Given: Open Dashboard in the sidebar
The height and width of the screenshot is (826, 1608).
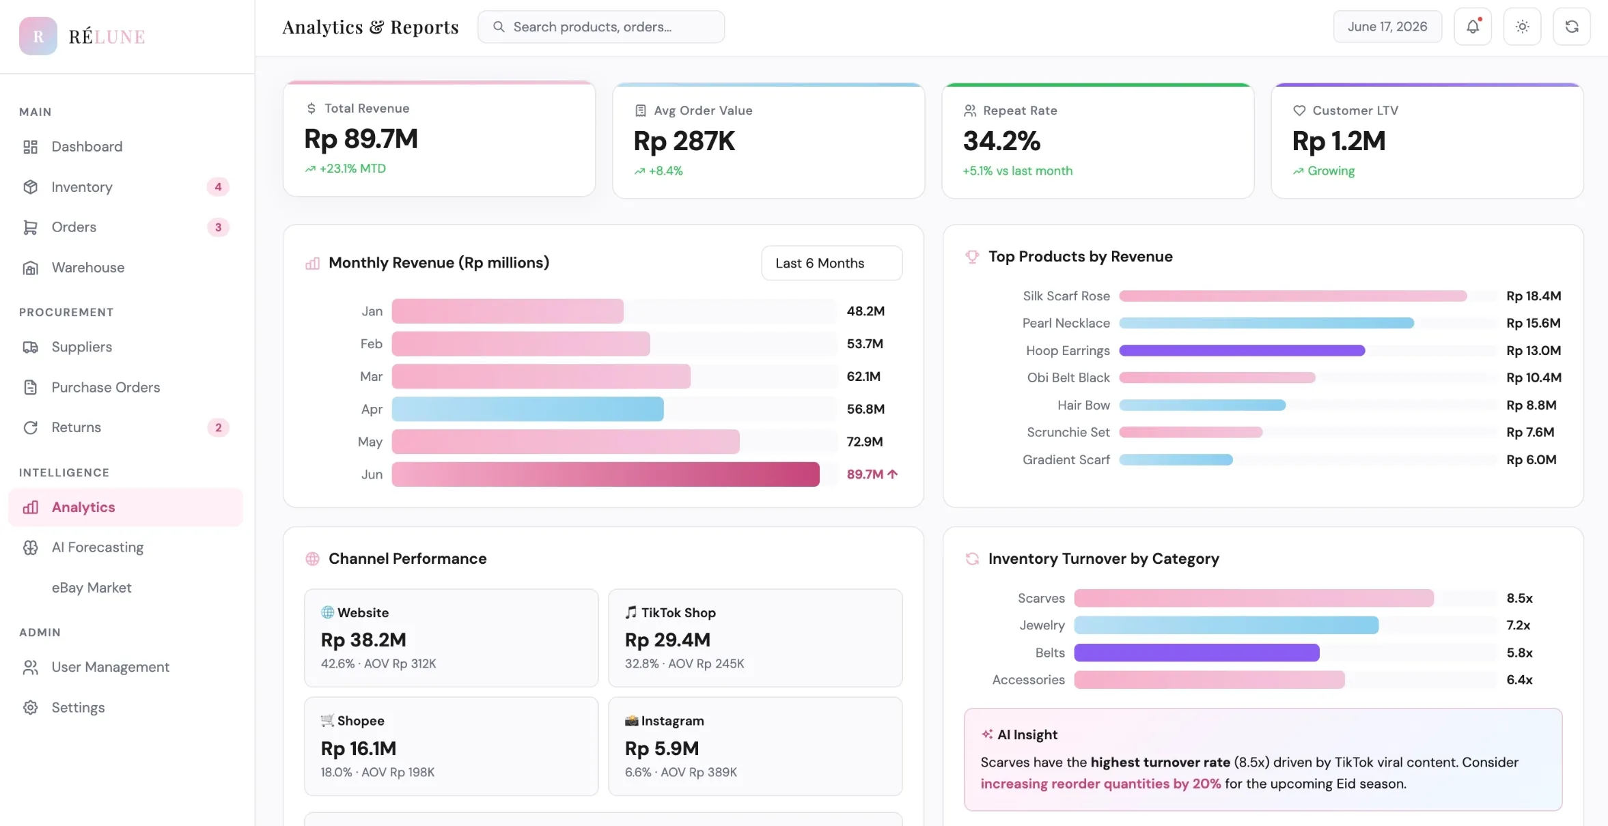Looking at the screenshot, I should point(126,147).
